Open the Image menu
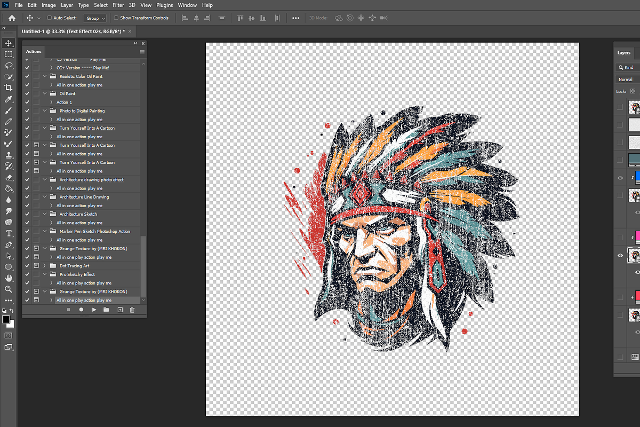Viewport: 640px width, 427px height. [x=49, y=5]
